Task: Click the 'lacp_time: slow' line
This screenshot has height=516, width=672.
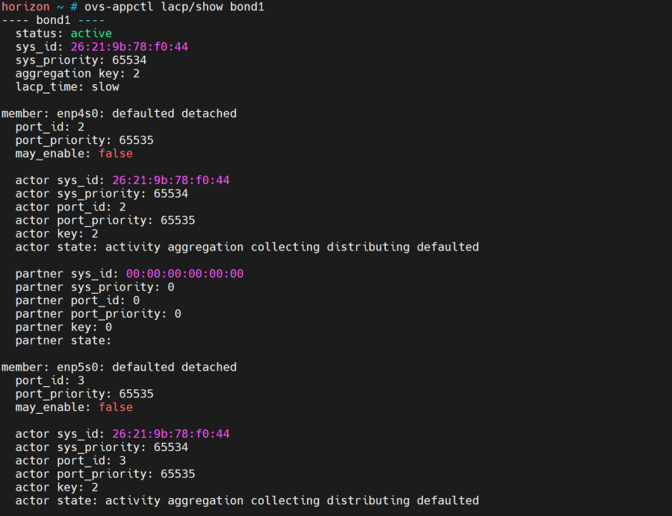Action: click(67, 86)
